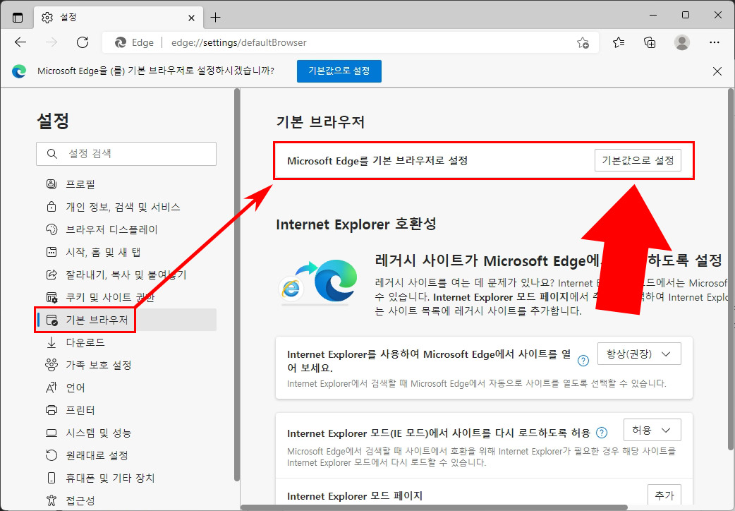Open the Collections panel icon
735x511 pixels.
650,42
